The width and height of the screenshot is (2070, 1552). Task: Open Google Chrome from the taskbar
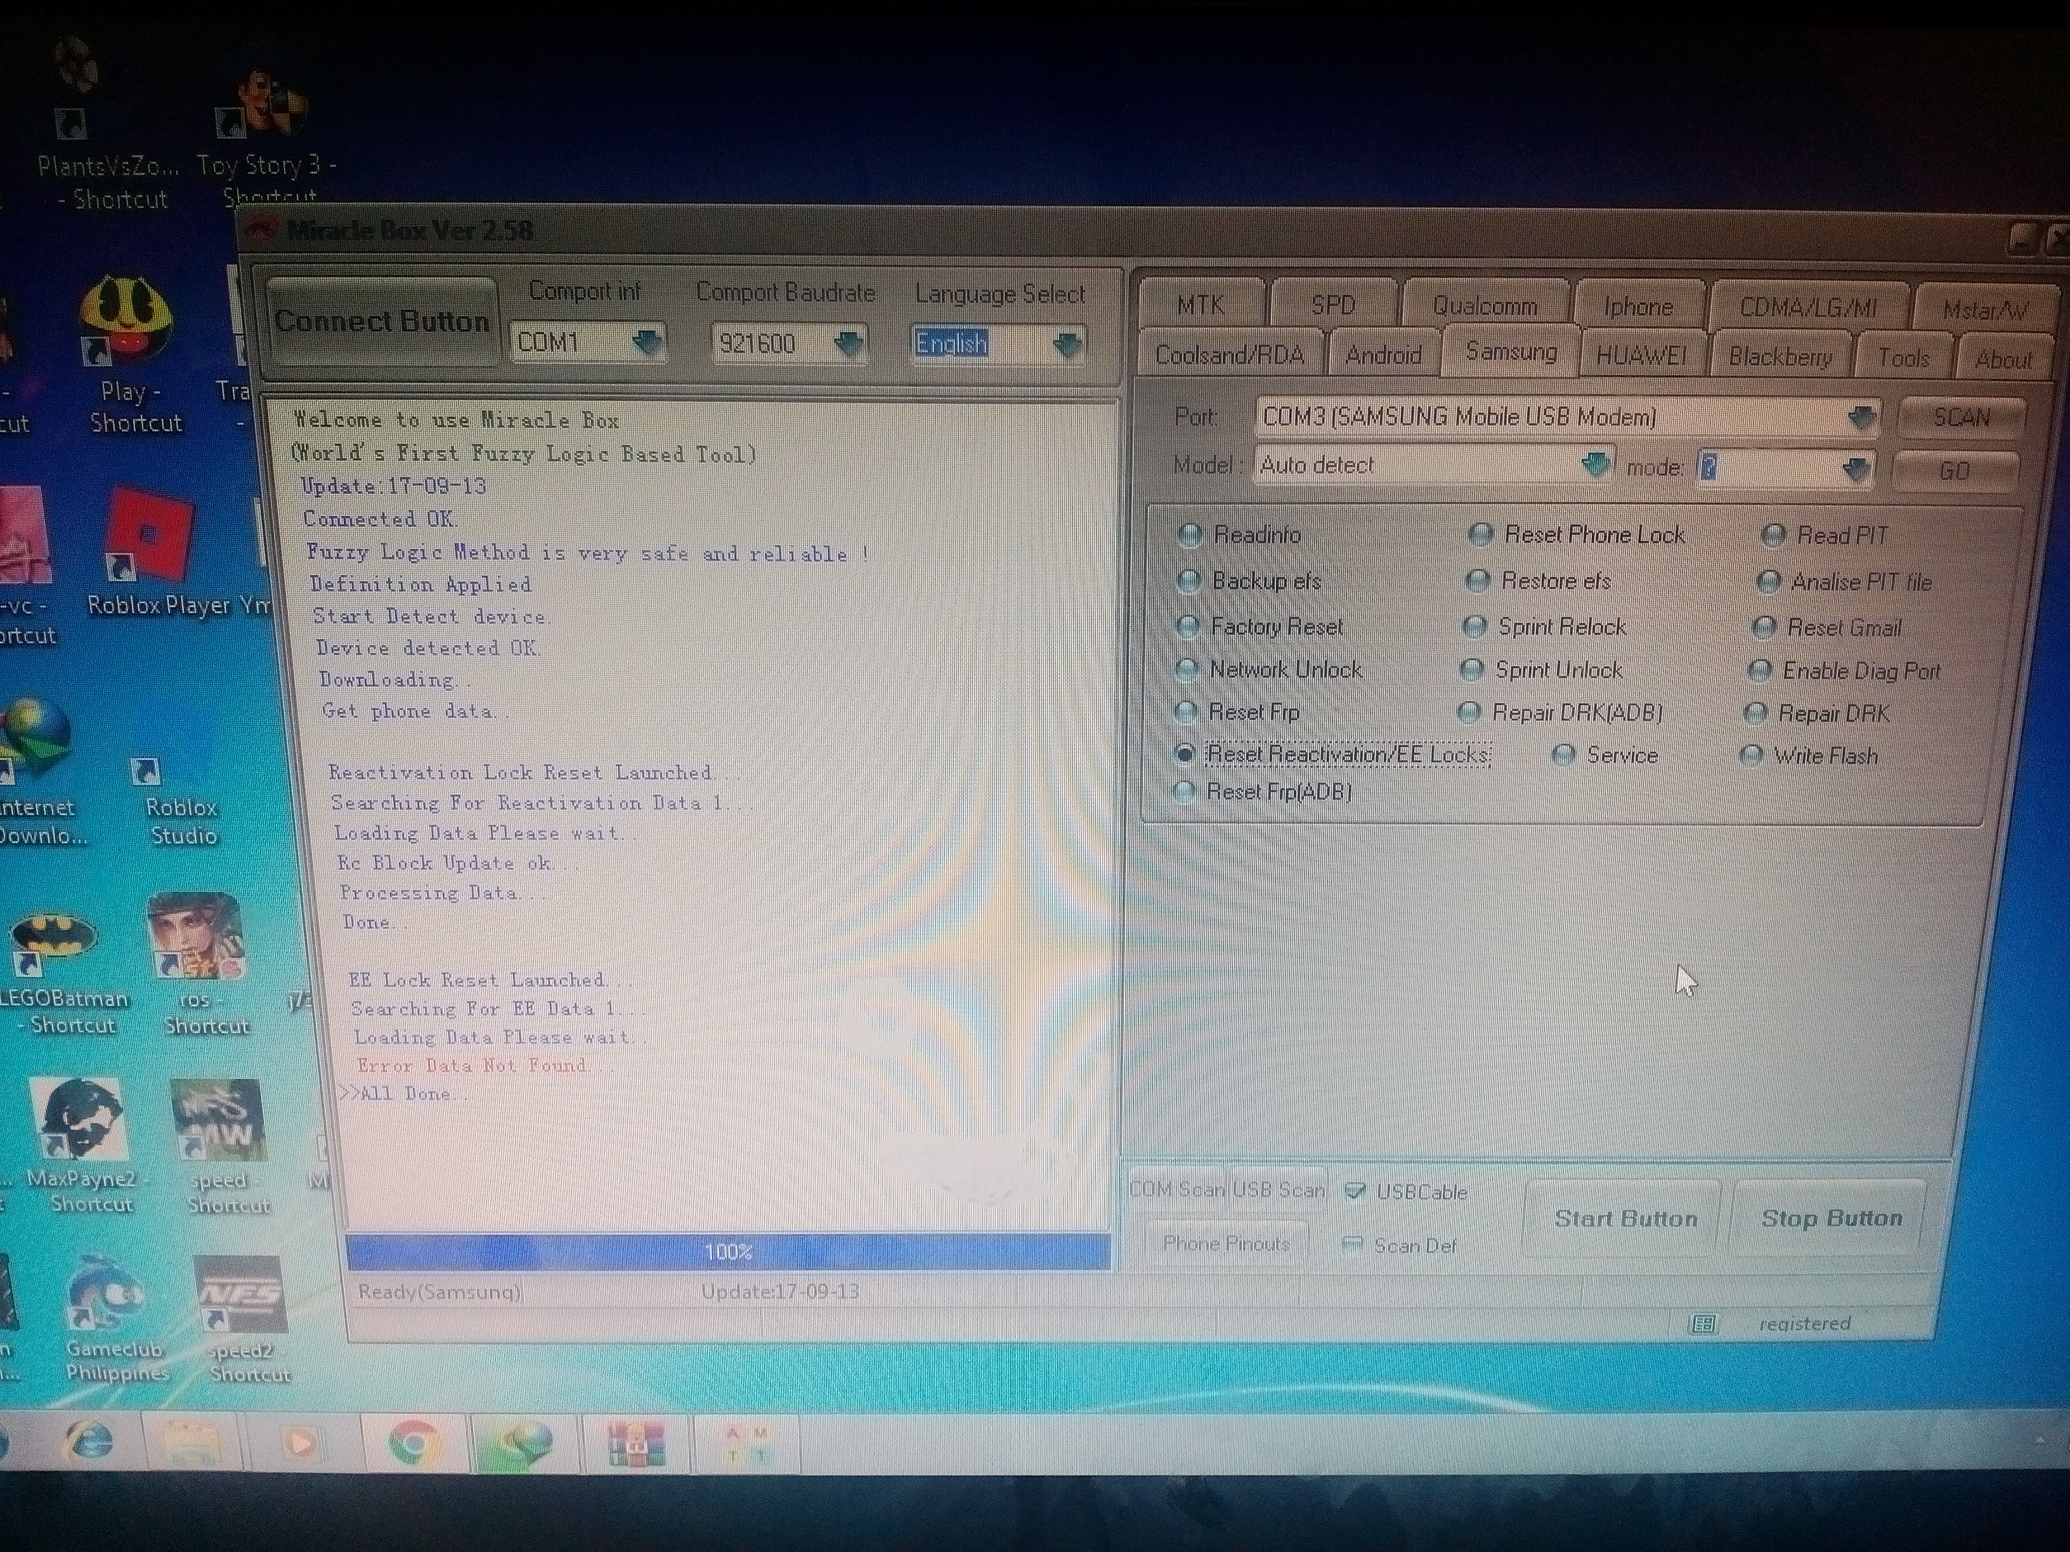pyautogui.click(x=413, y=1444)
